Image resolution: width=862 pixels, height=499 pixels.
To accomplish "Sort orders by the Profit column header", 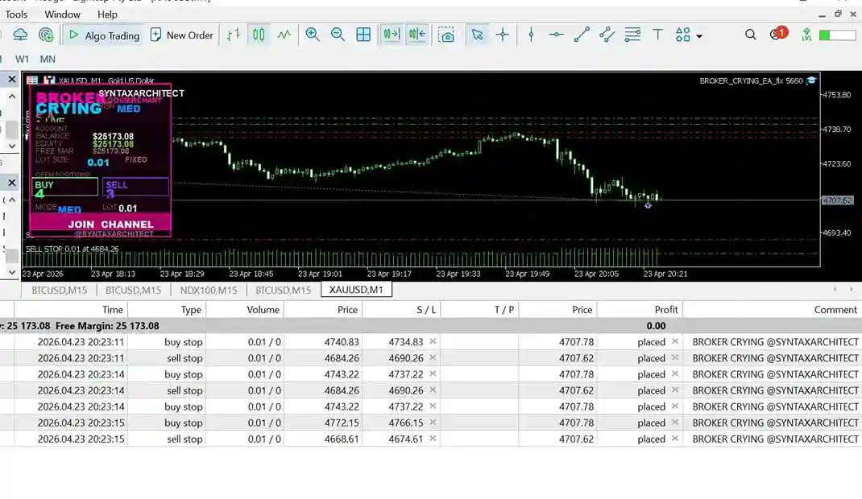I will point(665,309).
